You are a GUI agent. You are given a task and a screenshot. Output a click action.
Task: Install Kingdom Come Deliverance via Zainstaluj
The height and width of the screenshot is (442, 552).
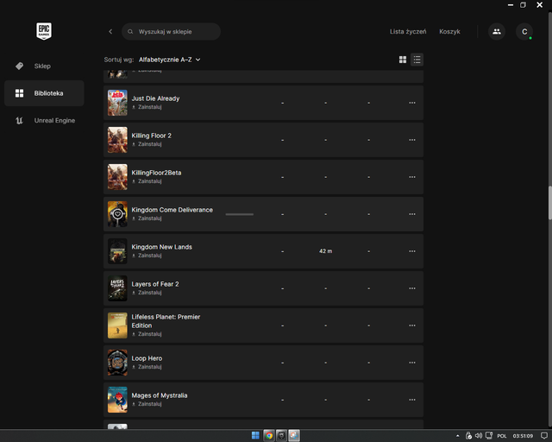pyautogui.click(x=147, y=218)
